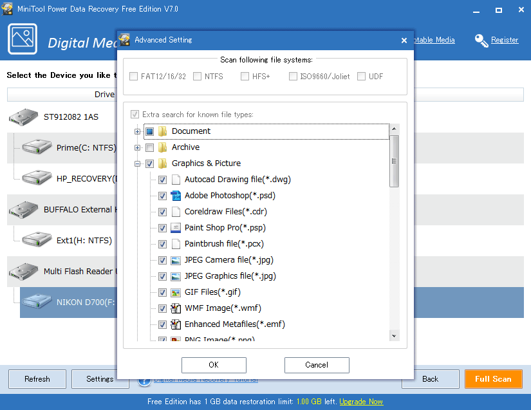Click the WMF Image file icon
The width and height of the screenshot is (531, 410).
pos(176,308)
